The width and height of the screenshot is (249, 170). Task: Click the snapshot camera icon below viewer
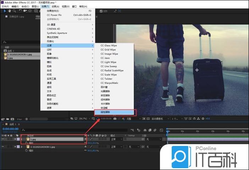pos(115,119)
